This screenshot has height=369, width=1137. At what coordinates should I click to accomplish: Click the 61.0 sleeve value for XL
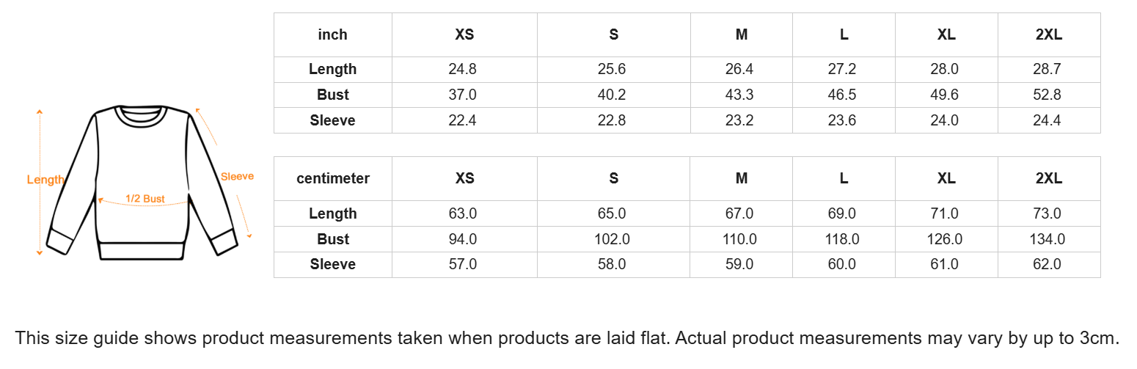944,264
